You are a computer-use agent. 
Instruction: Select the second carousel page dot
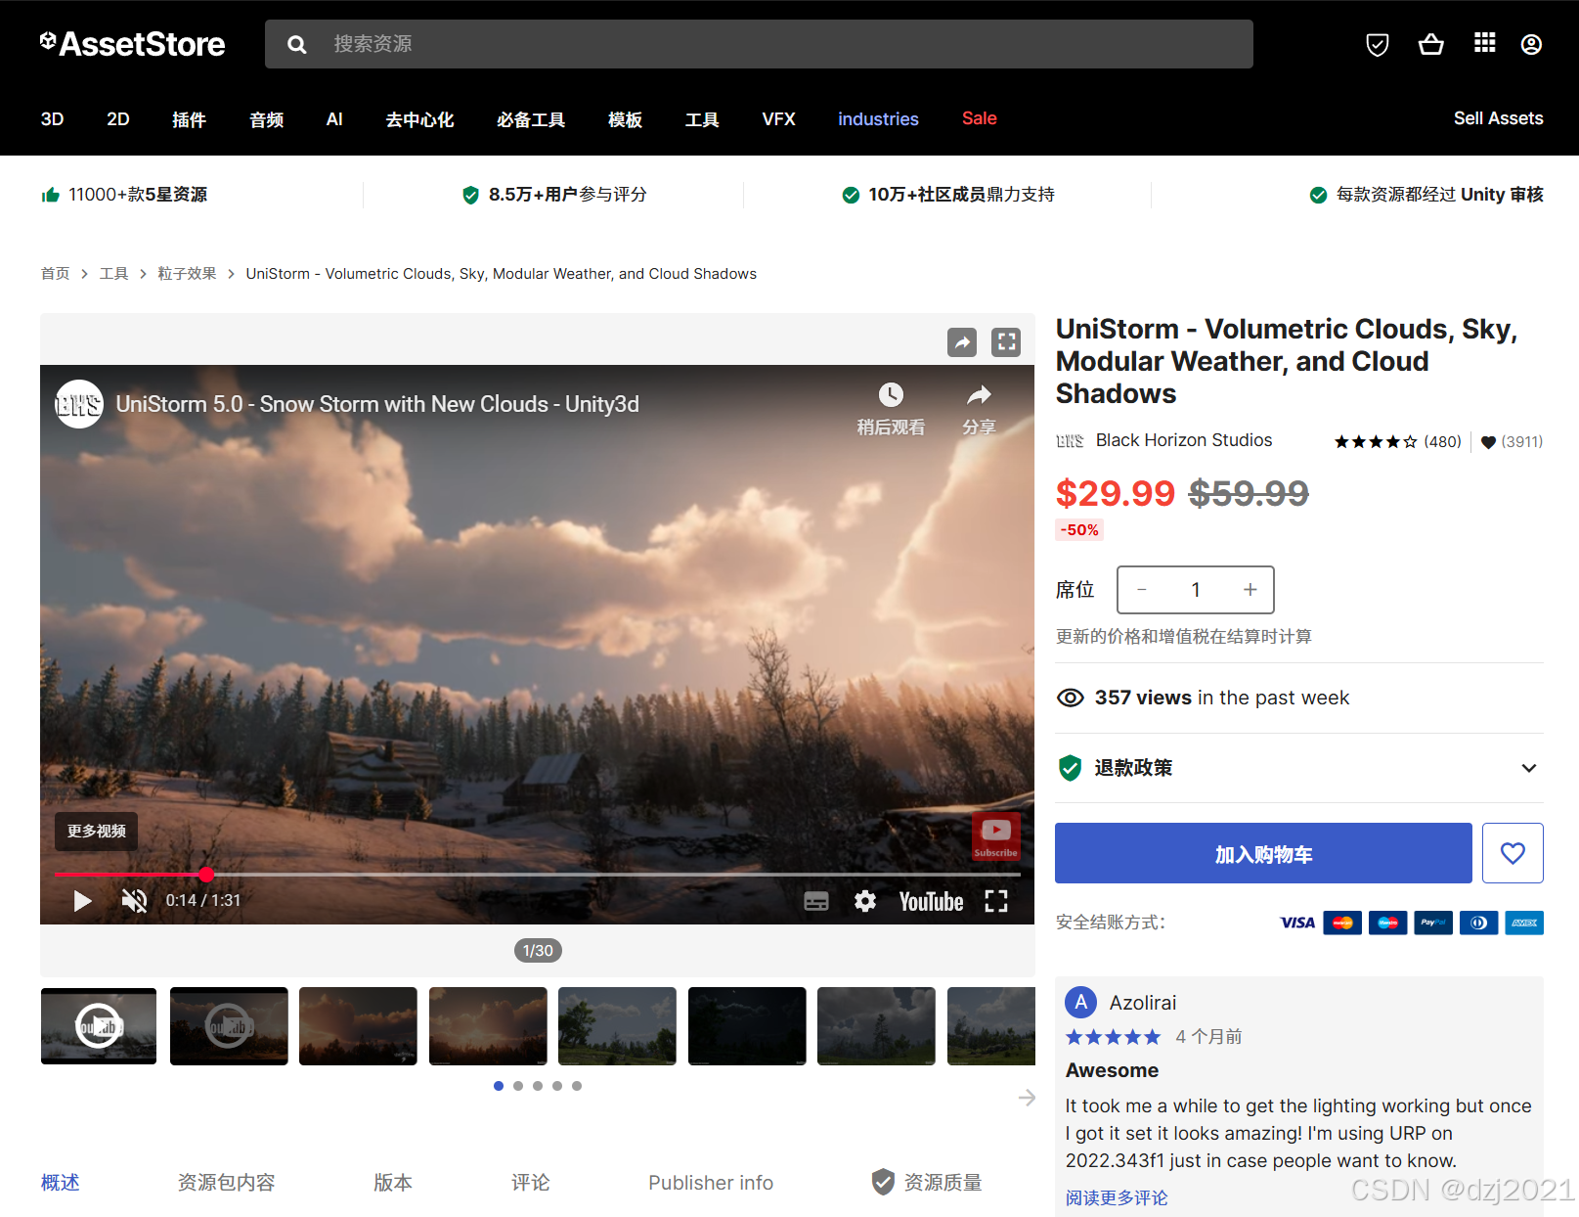pyautogui.click(x=518, y=1086)
